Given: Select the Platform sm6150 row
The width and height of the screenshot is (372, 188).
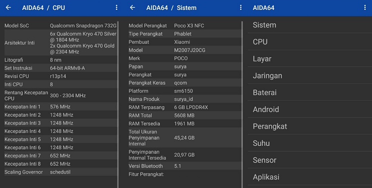Looking at the screenshot, I should 185,91.
